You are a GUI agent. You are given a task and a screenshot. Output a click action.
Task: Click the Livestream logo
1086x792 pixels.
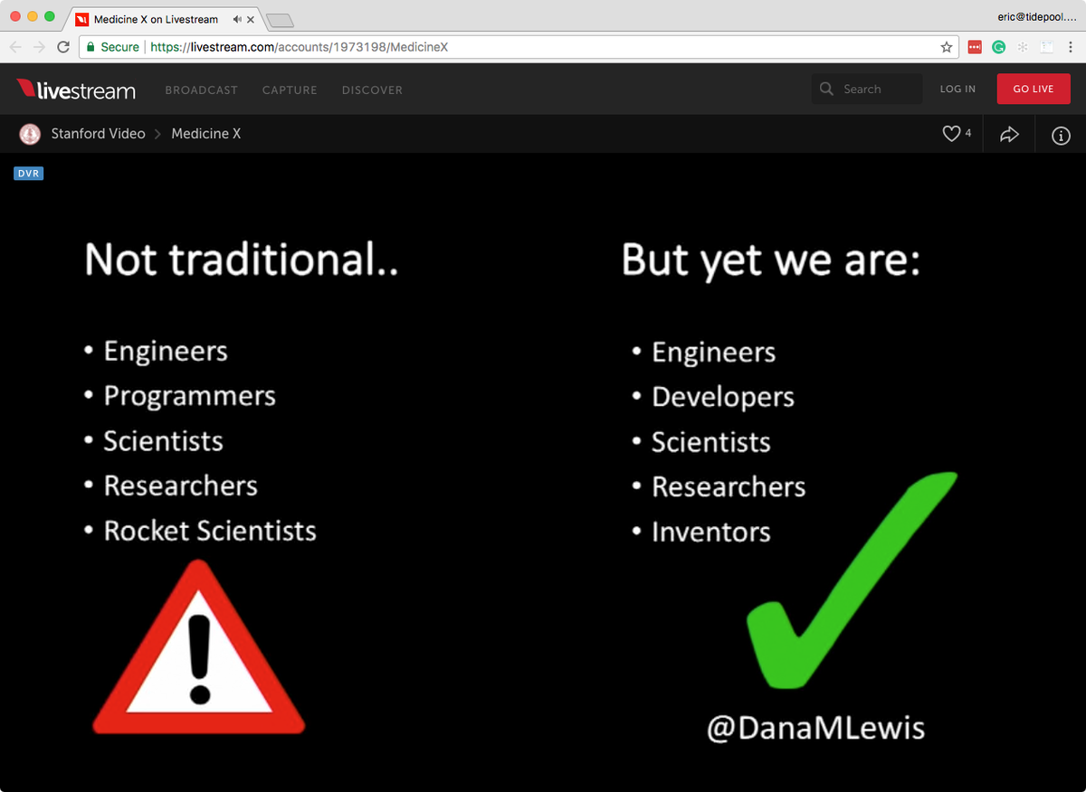coord(76,90)
